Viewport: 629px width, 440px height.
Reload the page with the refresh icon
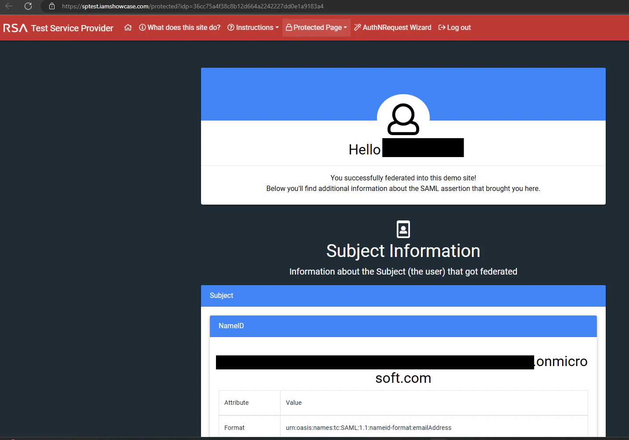coord(28,6)
